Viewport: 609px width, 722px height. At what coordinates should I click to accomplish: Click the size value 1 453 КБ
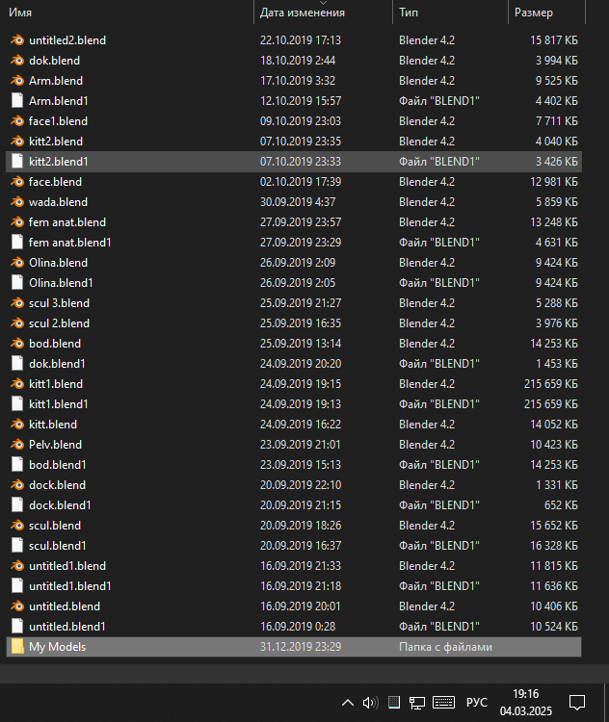(556, 364)
